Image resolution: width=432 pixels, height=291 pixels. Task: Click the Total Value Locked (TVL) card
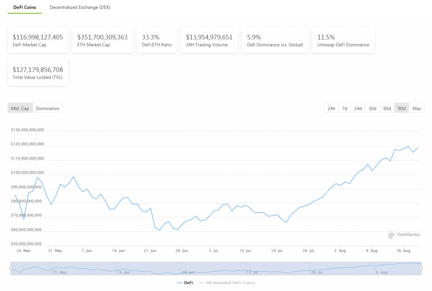pyautogui.click(x=38, y=73)
